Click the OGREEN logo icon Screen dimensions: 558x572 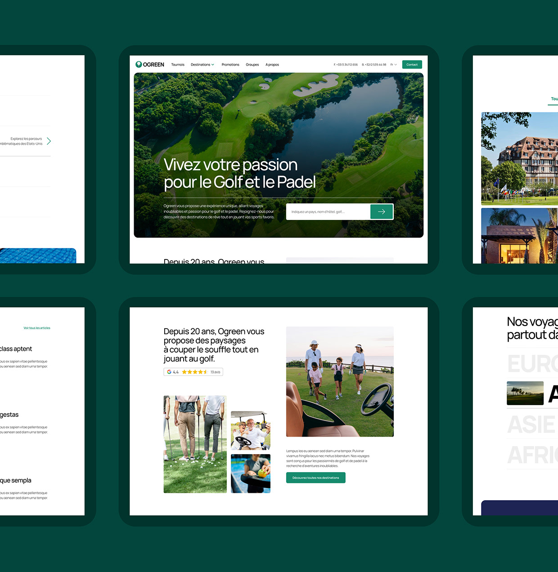pos(138,64)
